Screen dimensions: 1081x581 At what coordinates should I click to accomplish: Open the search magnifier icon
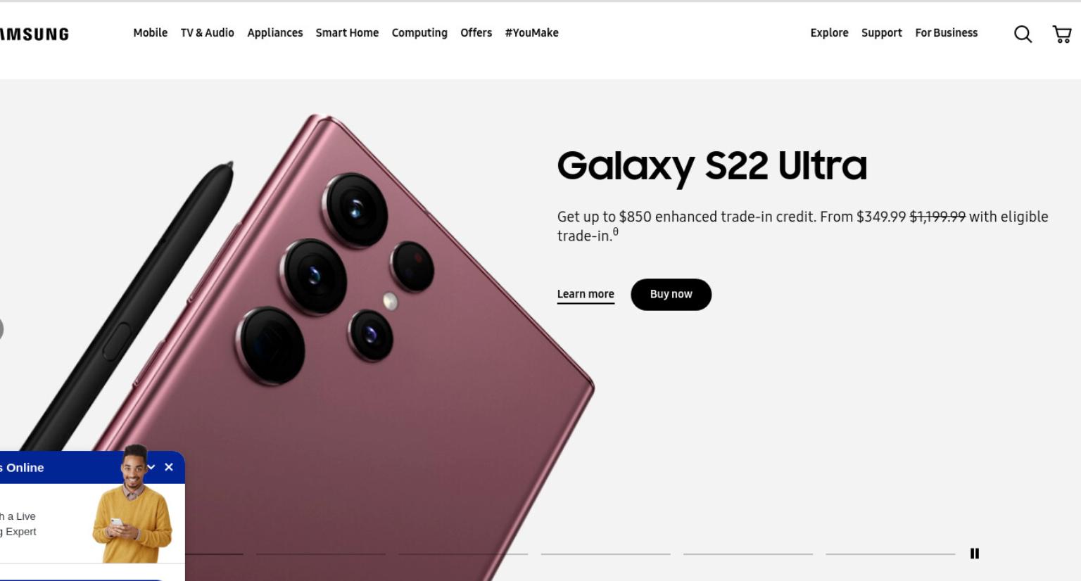click(x=1023, y=34)
